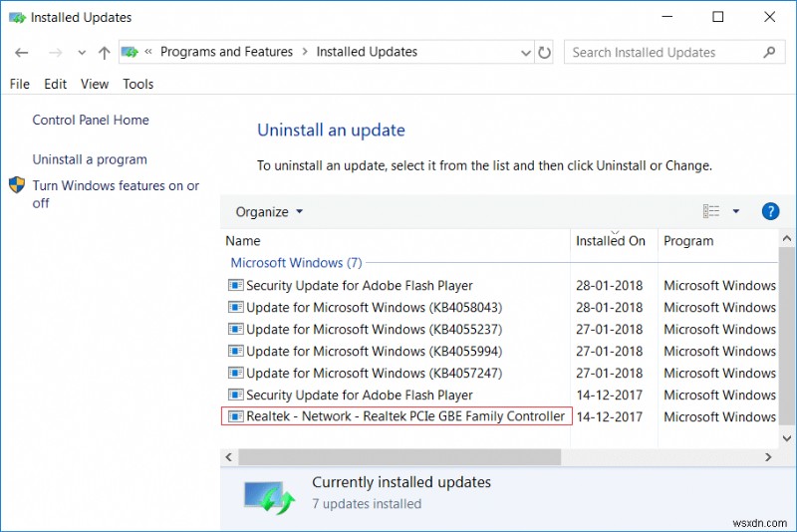Click the 14-12-2017 date in Realtek row
Screen dimensions: 797x532
click(610, 416)
